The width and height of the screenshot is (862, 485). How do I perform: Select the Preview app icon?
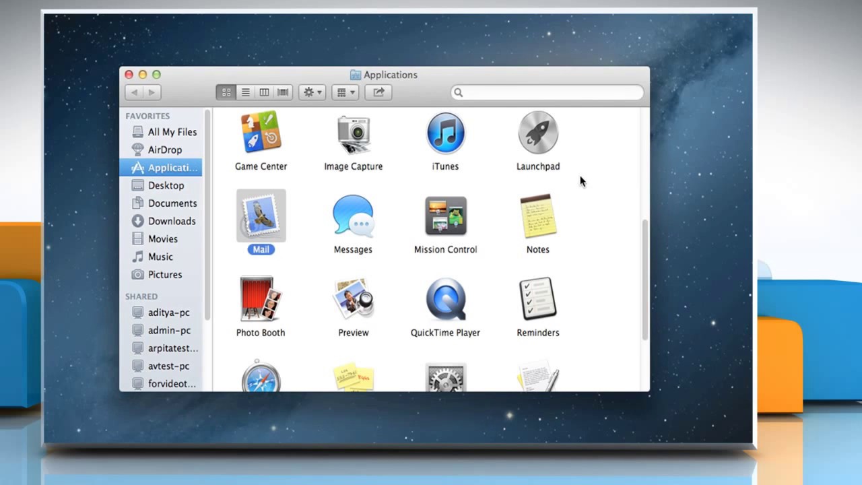click(353, 298)
